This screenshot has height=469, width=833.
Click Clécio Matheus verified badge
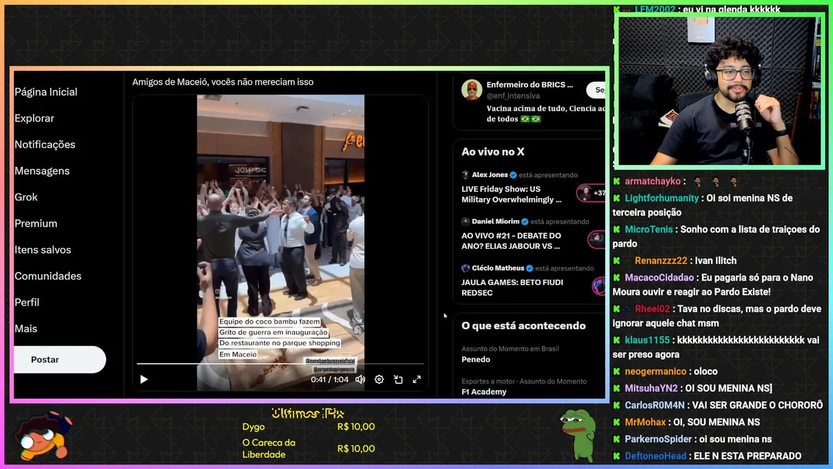click(x=530, y=268)
